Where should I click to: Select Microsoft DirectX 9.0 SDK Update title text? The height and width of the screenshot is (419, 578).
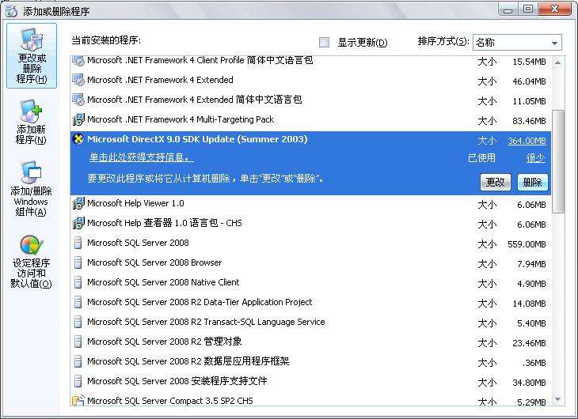(197, 139)
